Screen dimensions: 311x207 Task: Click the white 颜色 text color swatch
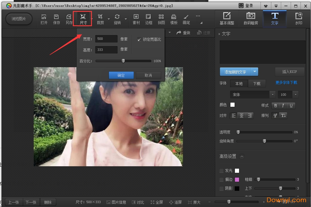[x=233, y=105]
